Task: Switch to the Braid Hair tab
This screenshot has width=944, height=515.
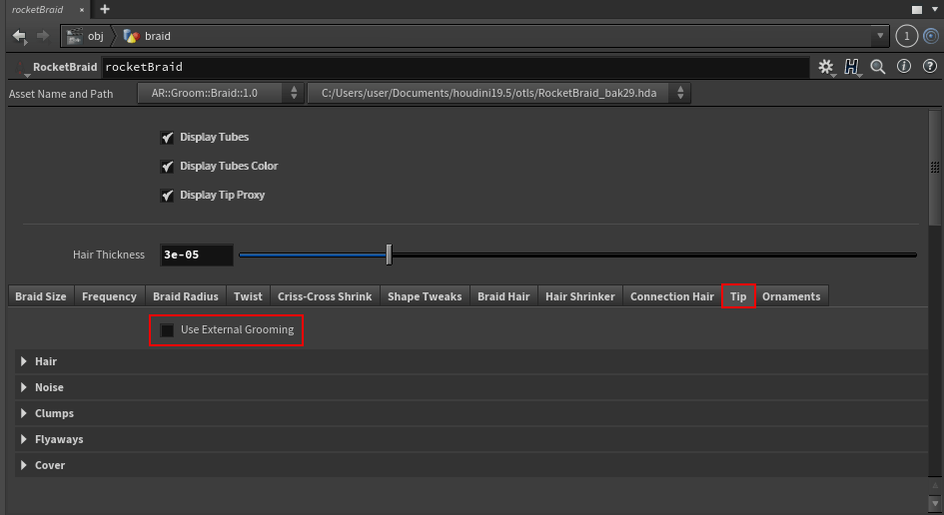Action: 503,296
